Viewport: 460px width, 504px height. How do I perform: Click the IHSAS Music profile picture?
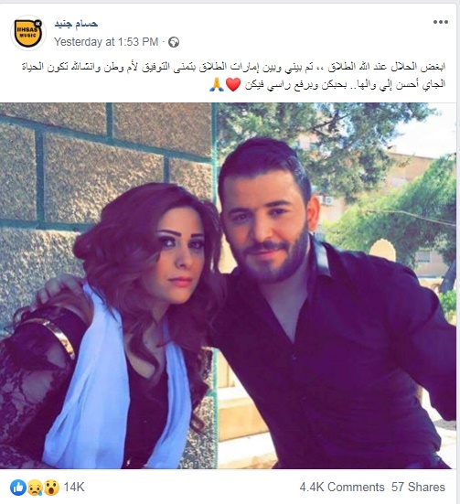tap(28, 33)
